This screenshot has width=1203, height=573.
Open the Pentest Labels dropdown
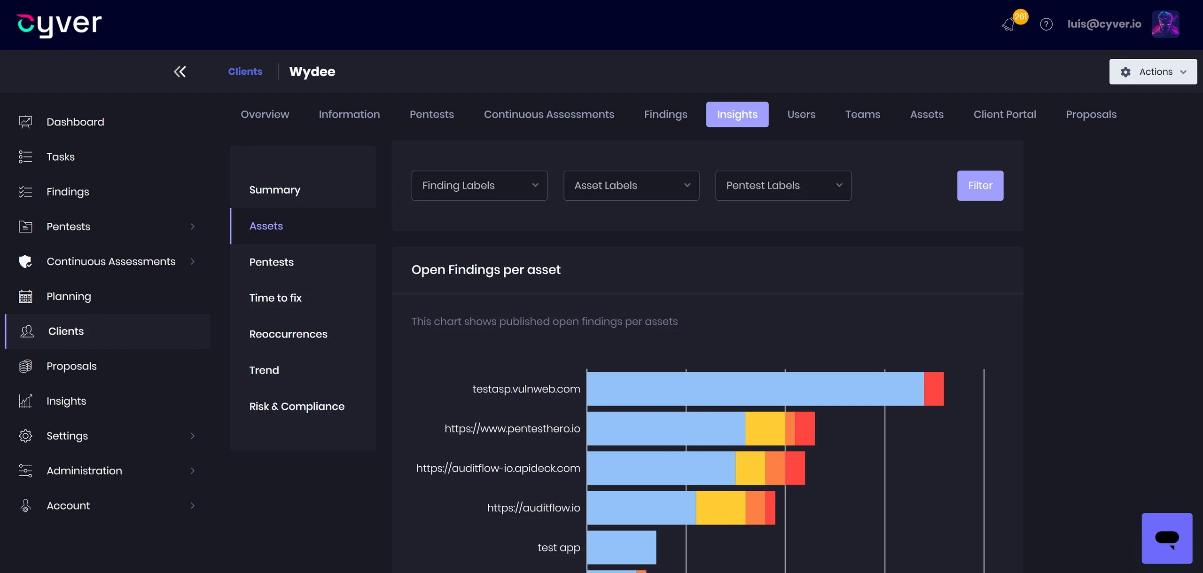[x=783, y=186]
